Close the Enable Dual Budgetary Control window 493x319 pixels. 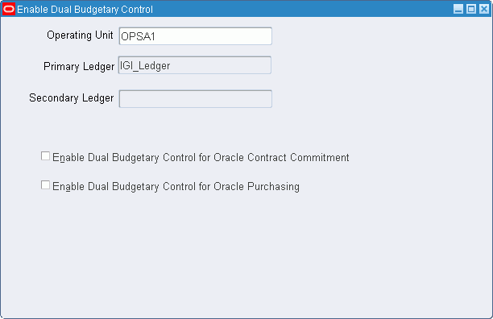click(x=484, y=9)
